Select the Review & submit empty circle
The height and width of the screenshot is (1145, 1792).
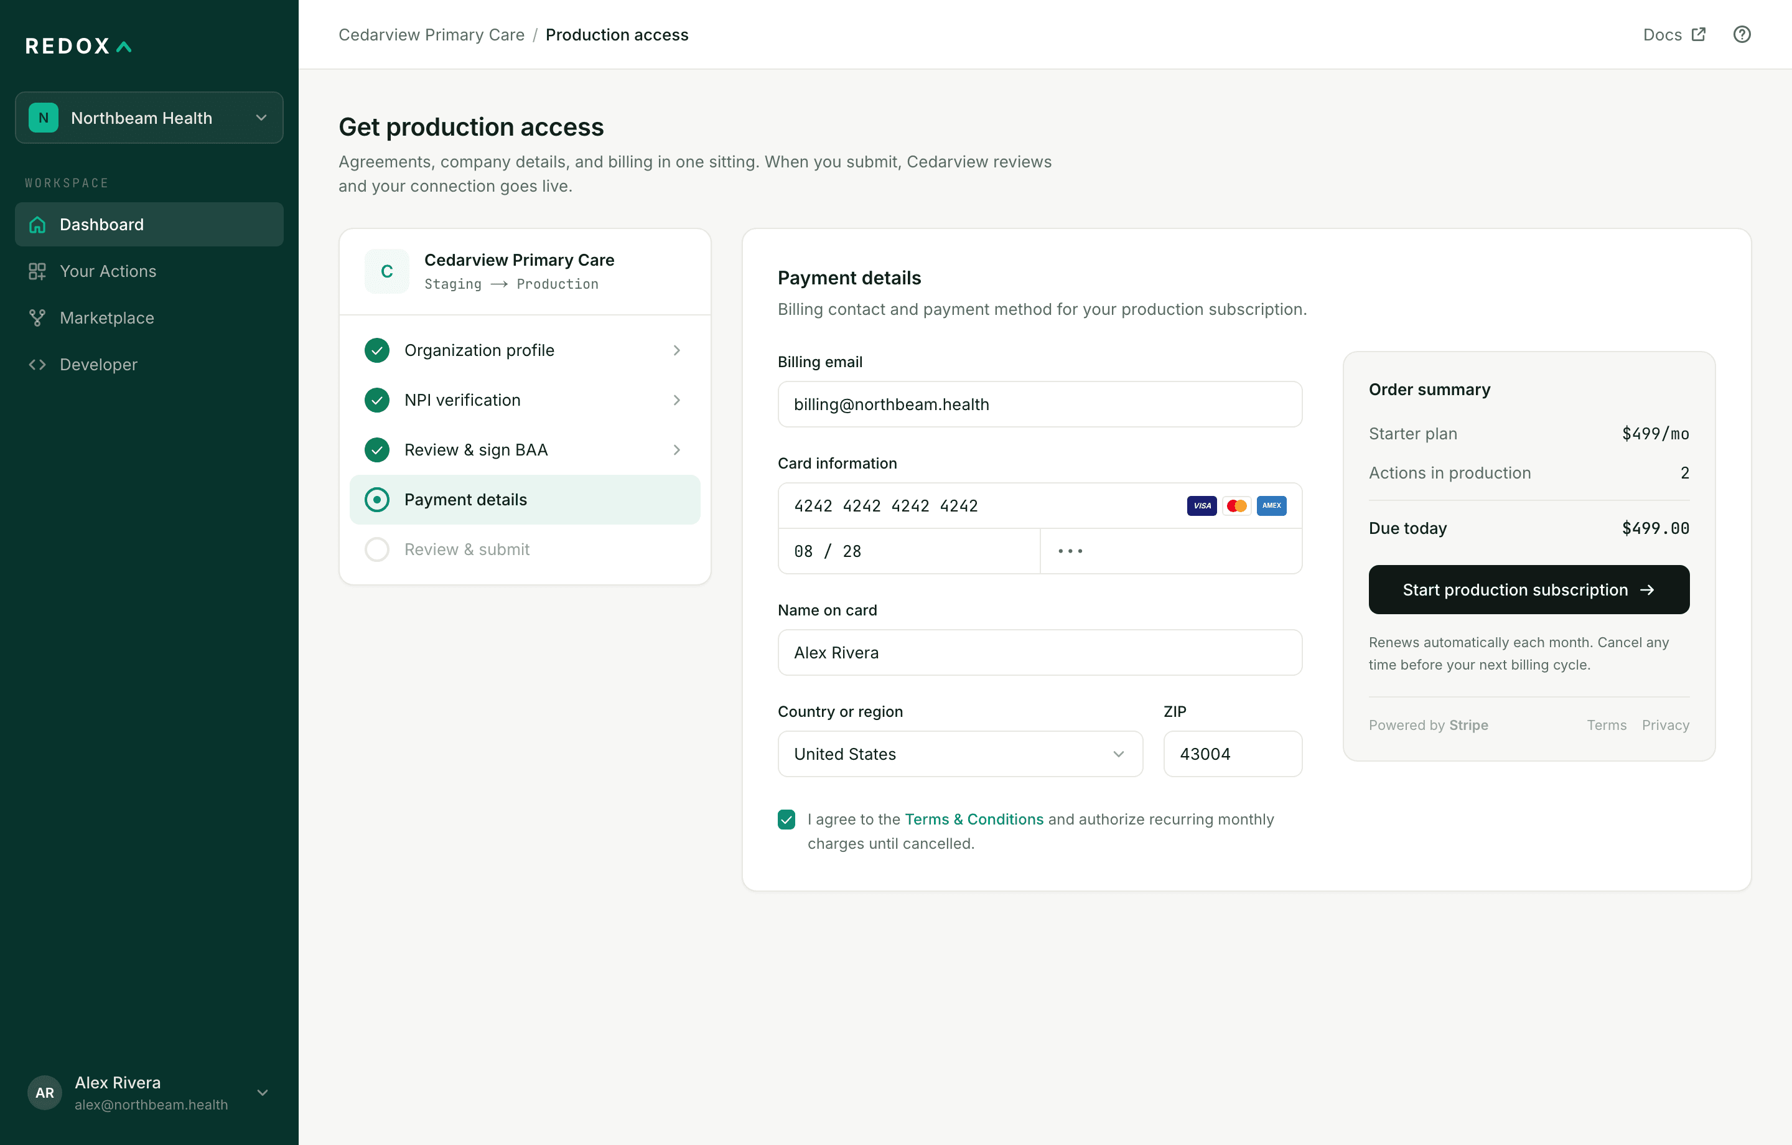(x=377, y=549)
